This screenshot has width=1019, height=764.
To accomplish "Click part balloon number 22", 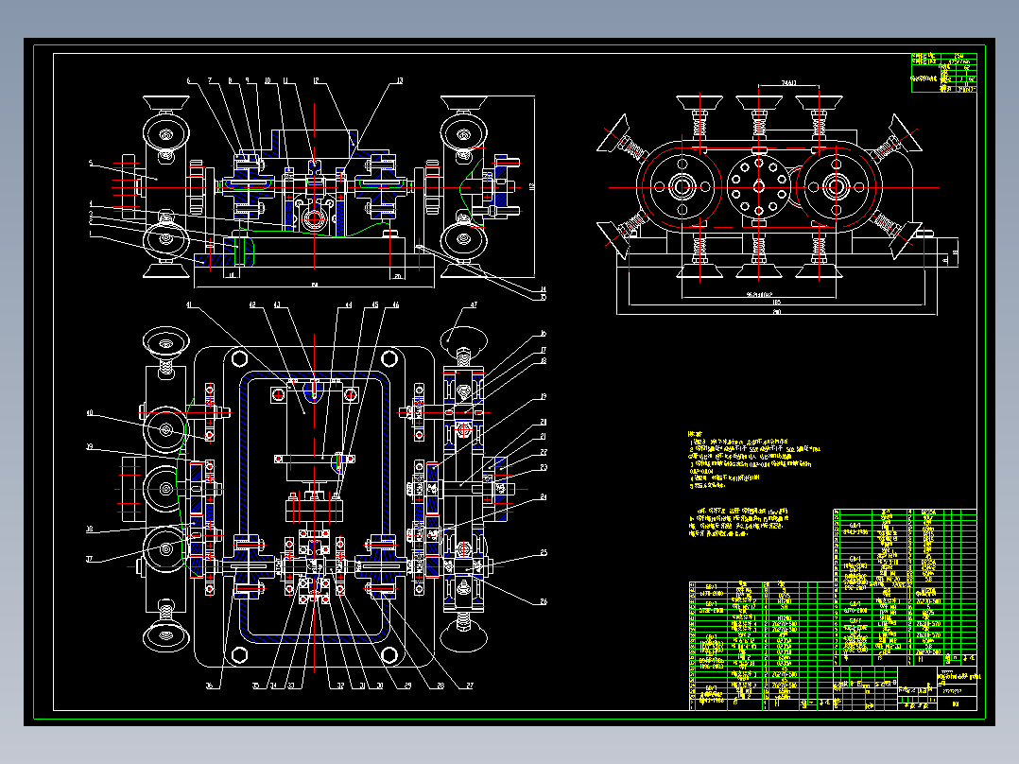I will 544,451.
